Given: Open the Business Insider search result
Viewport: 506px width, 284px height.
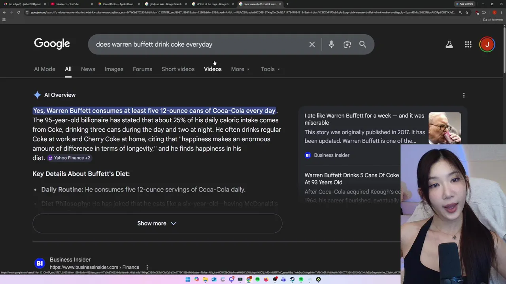Looking at the screenshot, I should 70,260.
